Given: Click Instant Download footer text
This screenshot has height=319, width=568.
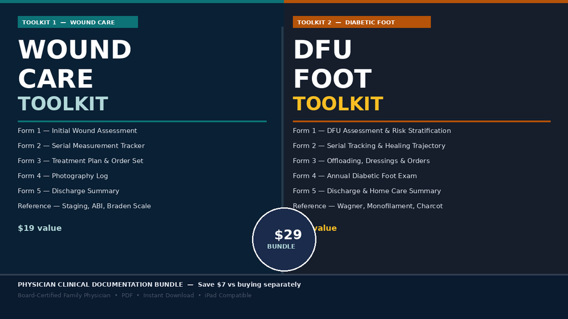Looking at the screenshot, I should tap(168, 295).
